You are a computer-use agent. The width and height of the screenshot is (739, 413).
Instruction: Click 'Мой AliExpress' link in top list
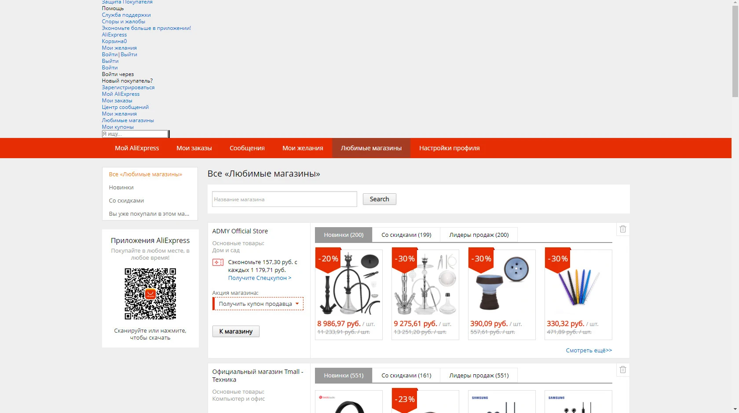pos(121,94)
